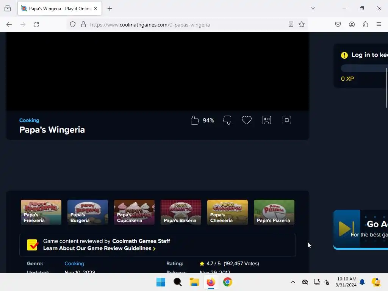Close the Papa's Wingeria tab
This screenshot has height=291, width=388.
click(95, 8)
